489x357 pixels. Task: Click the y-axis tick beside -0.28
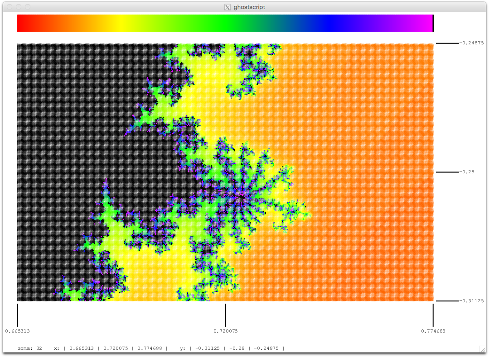(447, 172)
